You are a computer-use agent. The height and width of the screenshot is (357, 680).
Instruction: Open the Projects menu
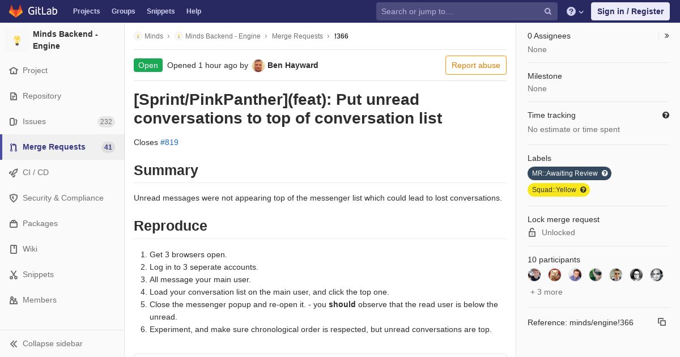coord(86,11)
